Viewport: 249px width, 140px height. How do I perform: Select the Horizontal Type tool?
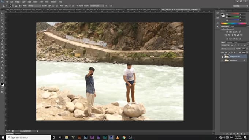[2, 65]
